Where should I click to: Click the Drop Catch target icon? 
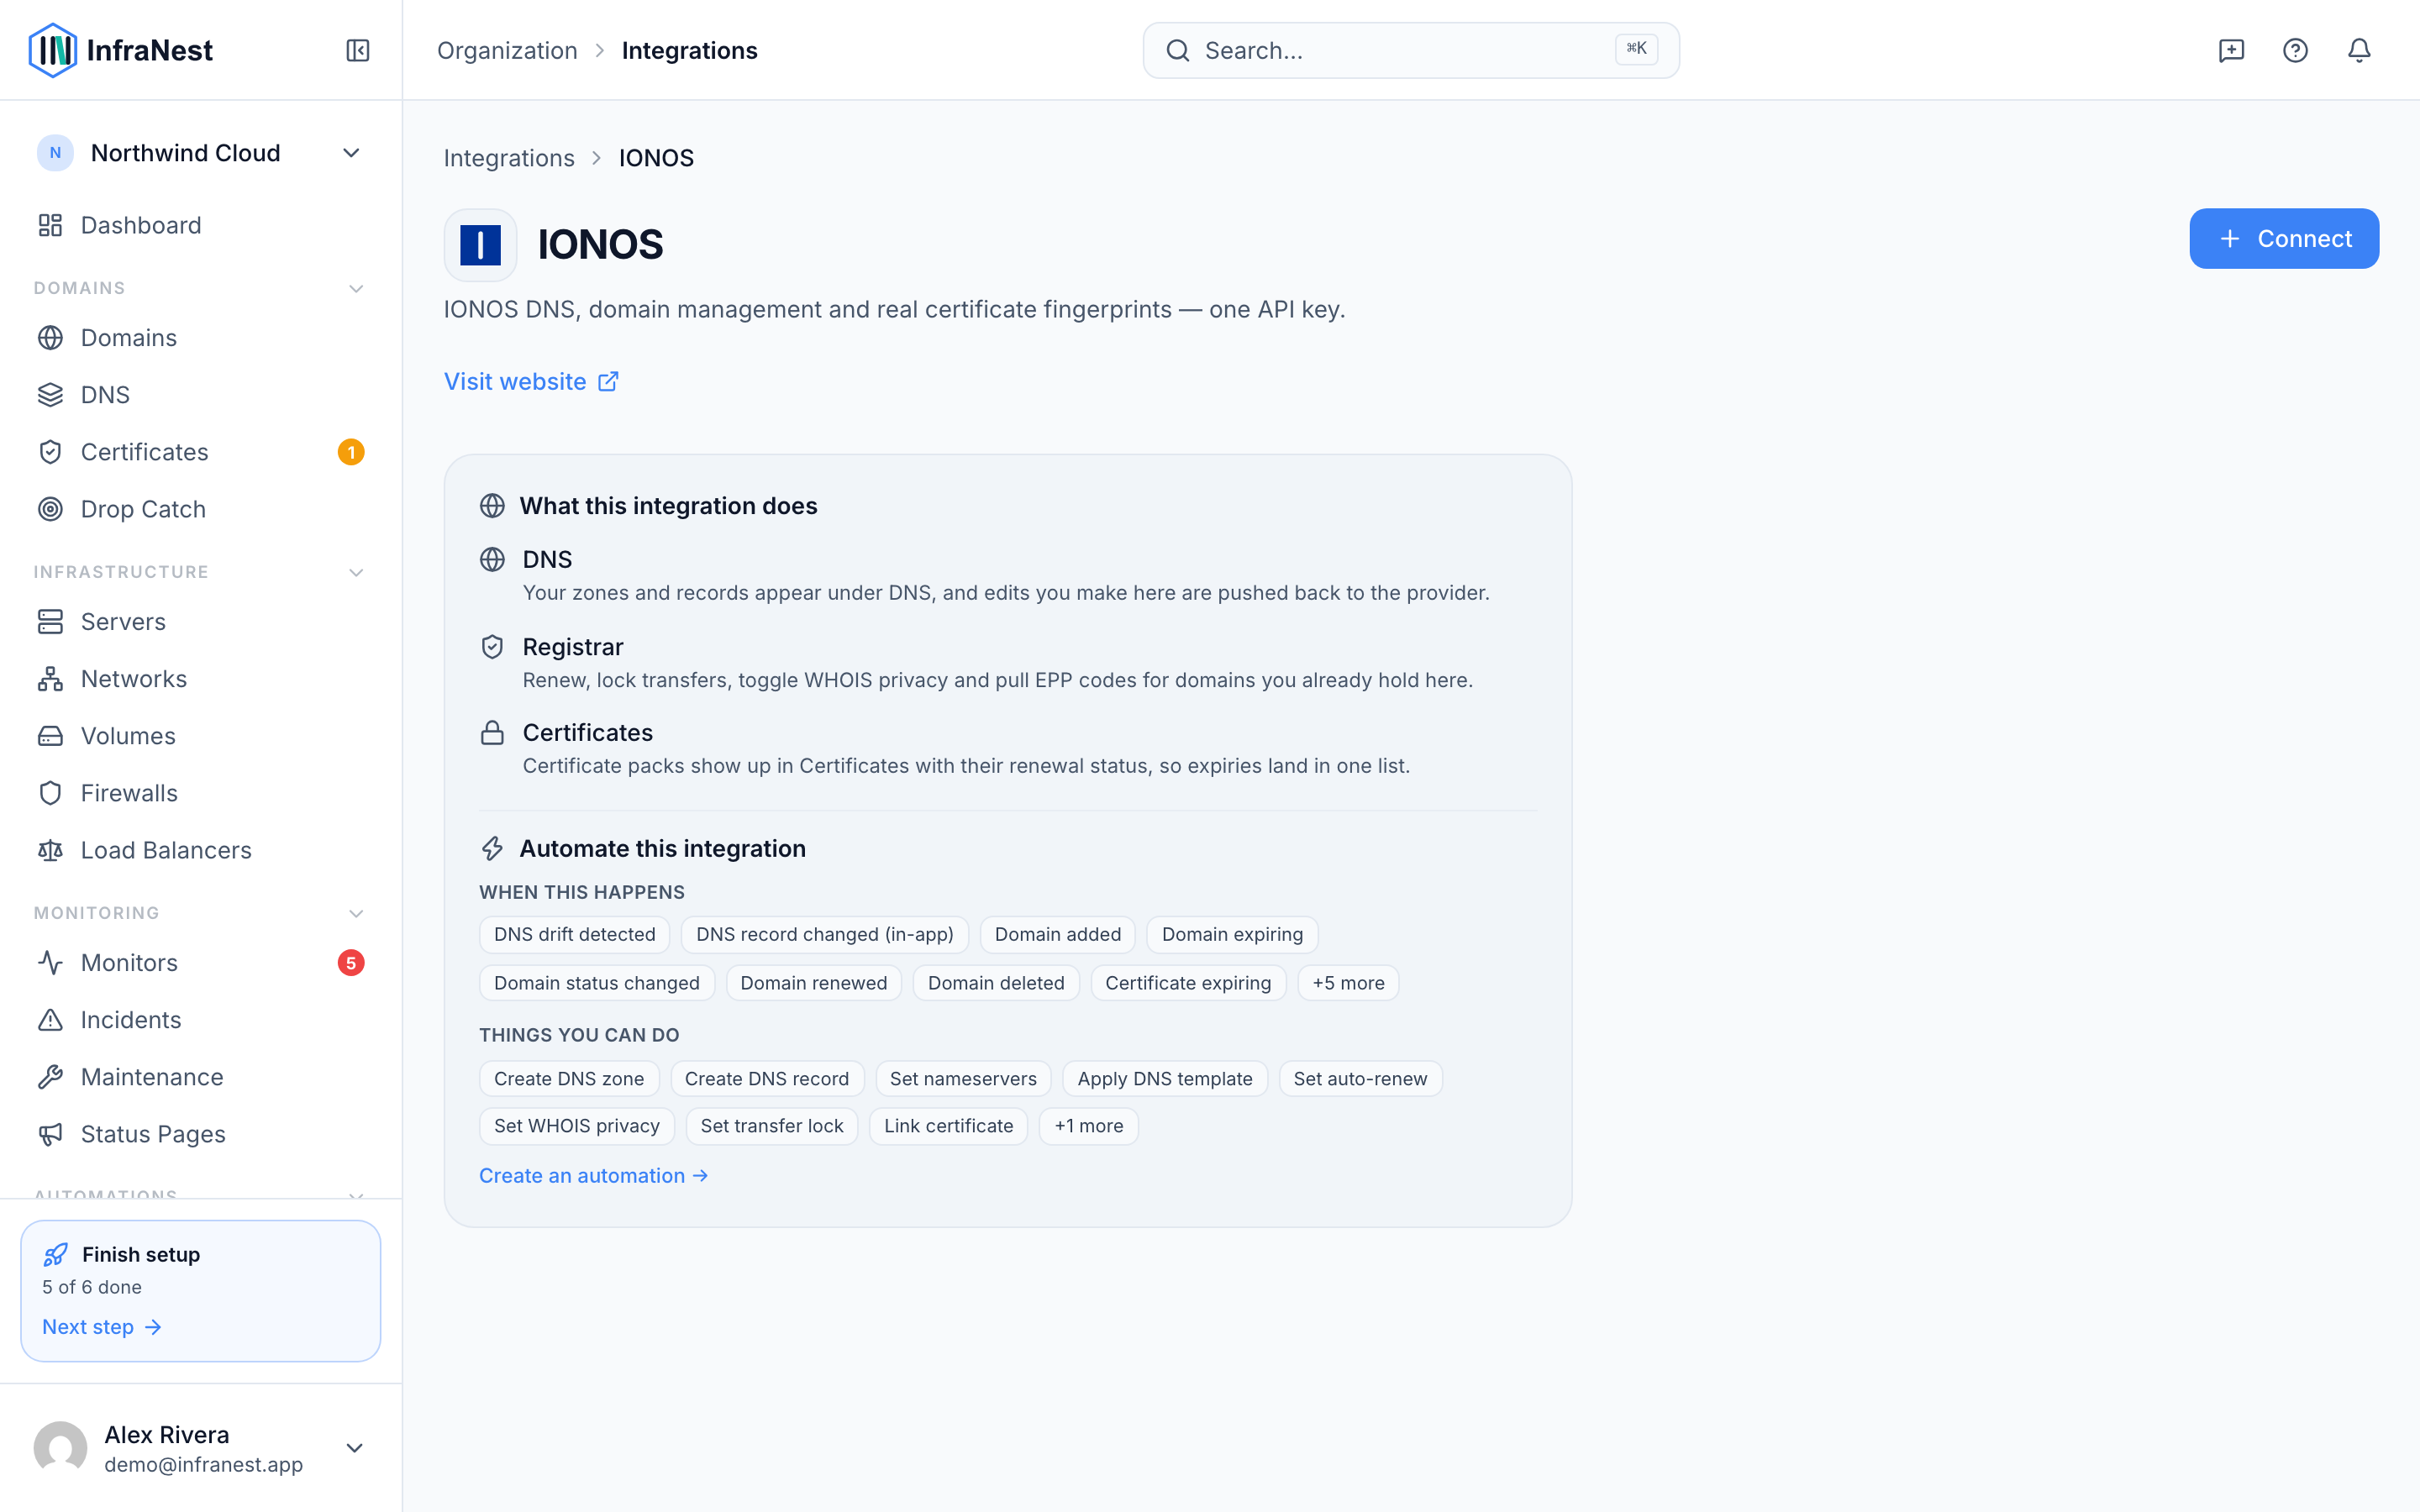(50, 509)
